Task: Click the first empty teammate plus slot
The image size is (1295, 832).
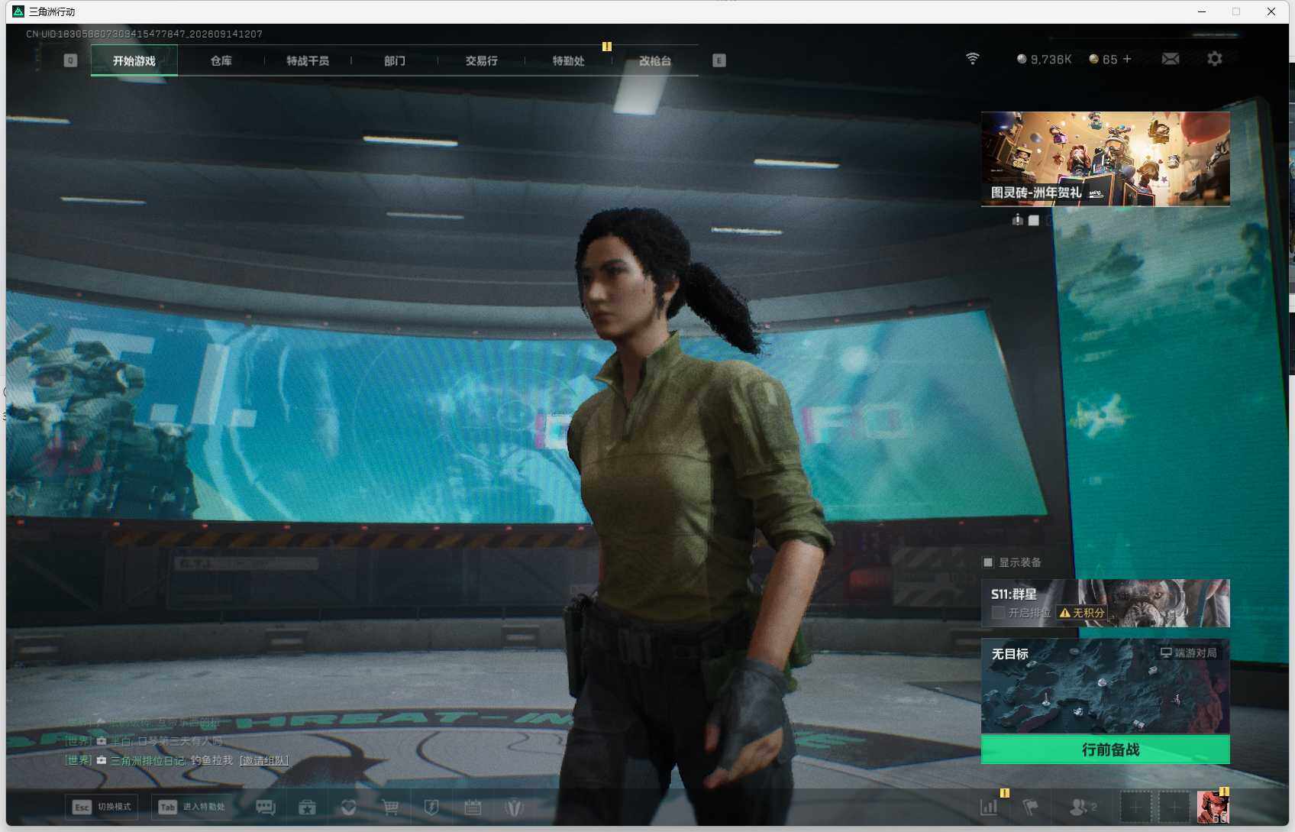Action: 1135,807
